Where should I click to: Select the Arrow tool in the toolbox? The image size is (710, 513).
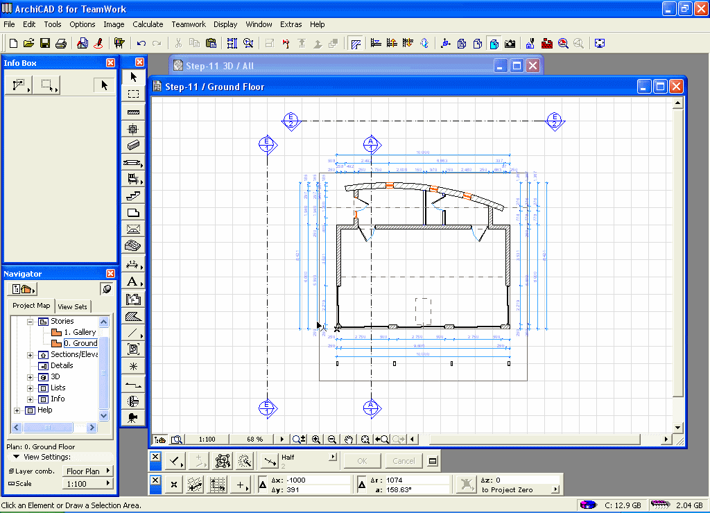[x=133, y=76]
